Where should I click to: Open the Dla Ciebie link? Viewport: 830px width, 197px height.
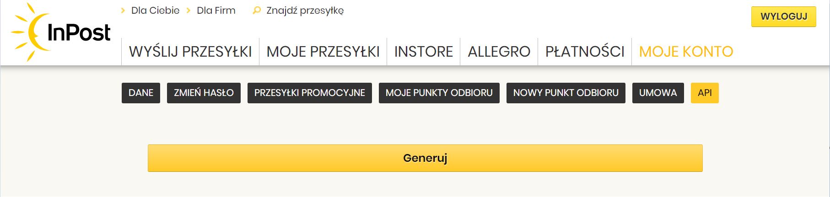[x=155, y=11]
